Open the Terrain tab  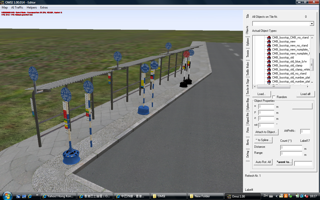(x=247, y=53)
